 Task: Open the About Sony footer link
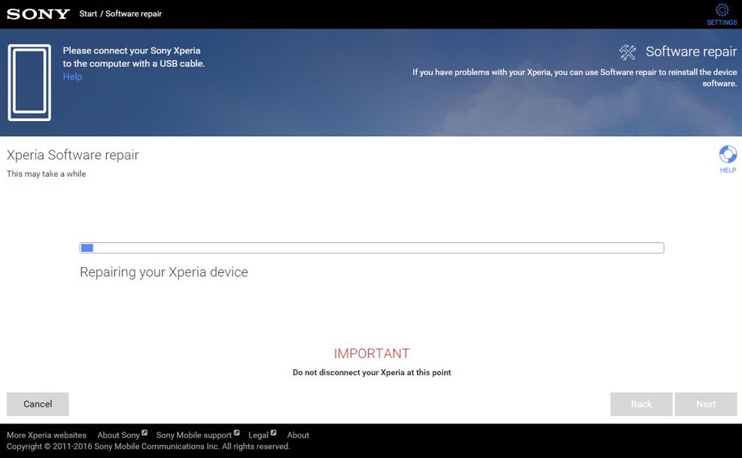pos(118,435)
